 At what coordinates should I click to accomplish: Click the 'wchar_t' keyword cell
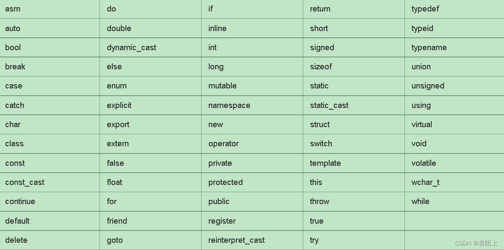pyautogui.click(x=454, y=182)
